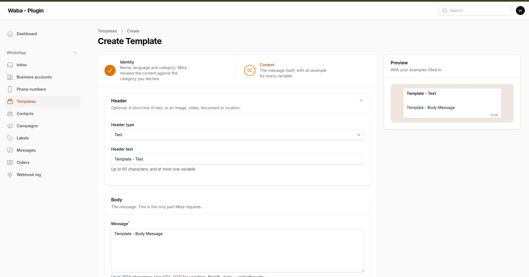Click the Labels tag icon

click(10, 138)
